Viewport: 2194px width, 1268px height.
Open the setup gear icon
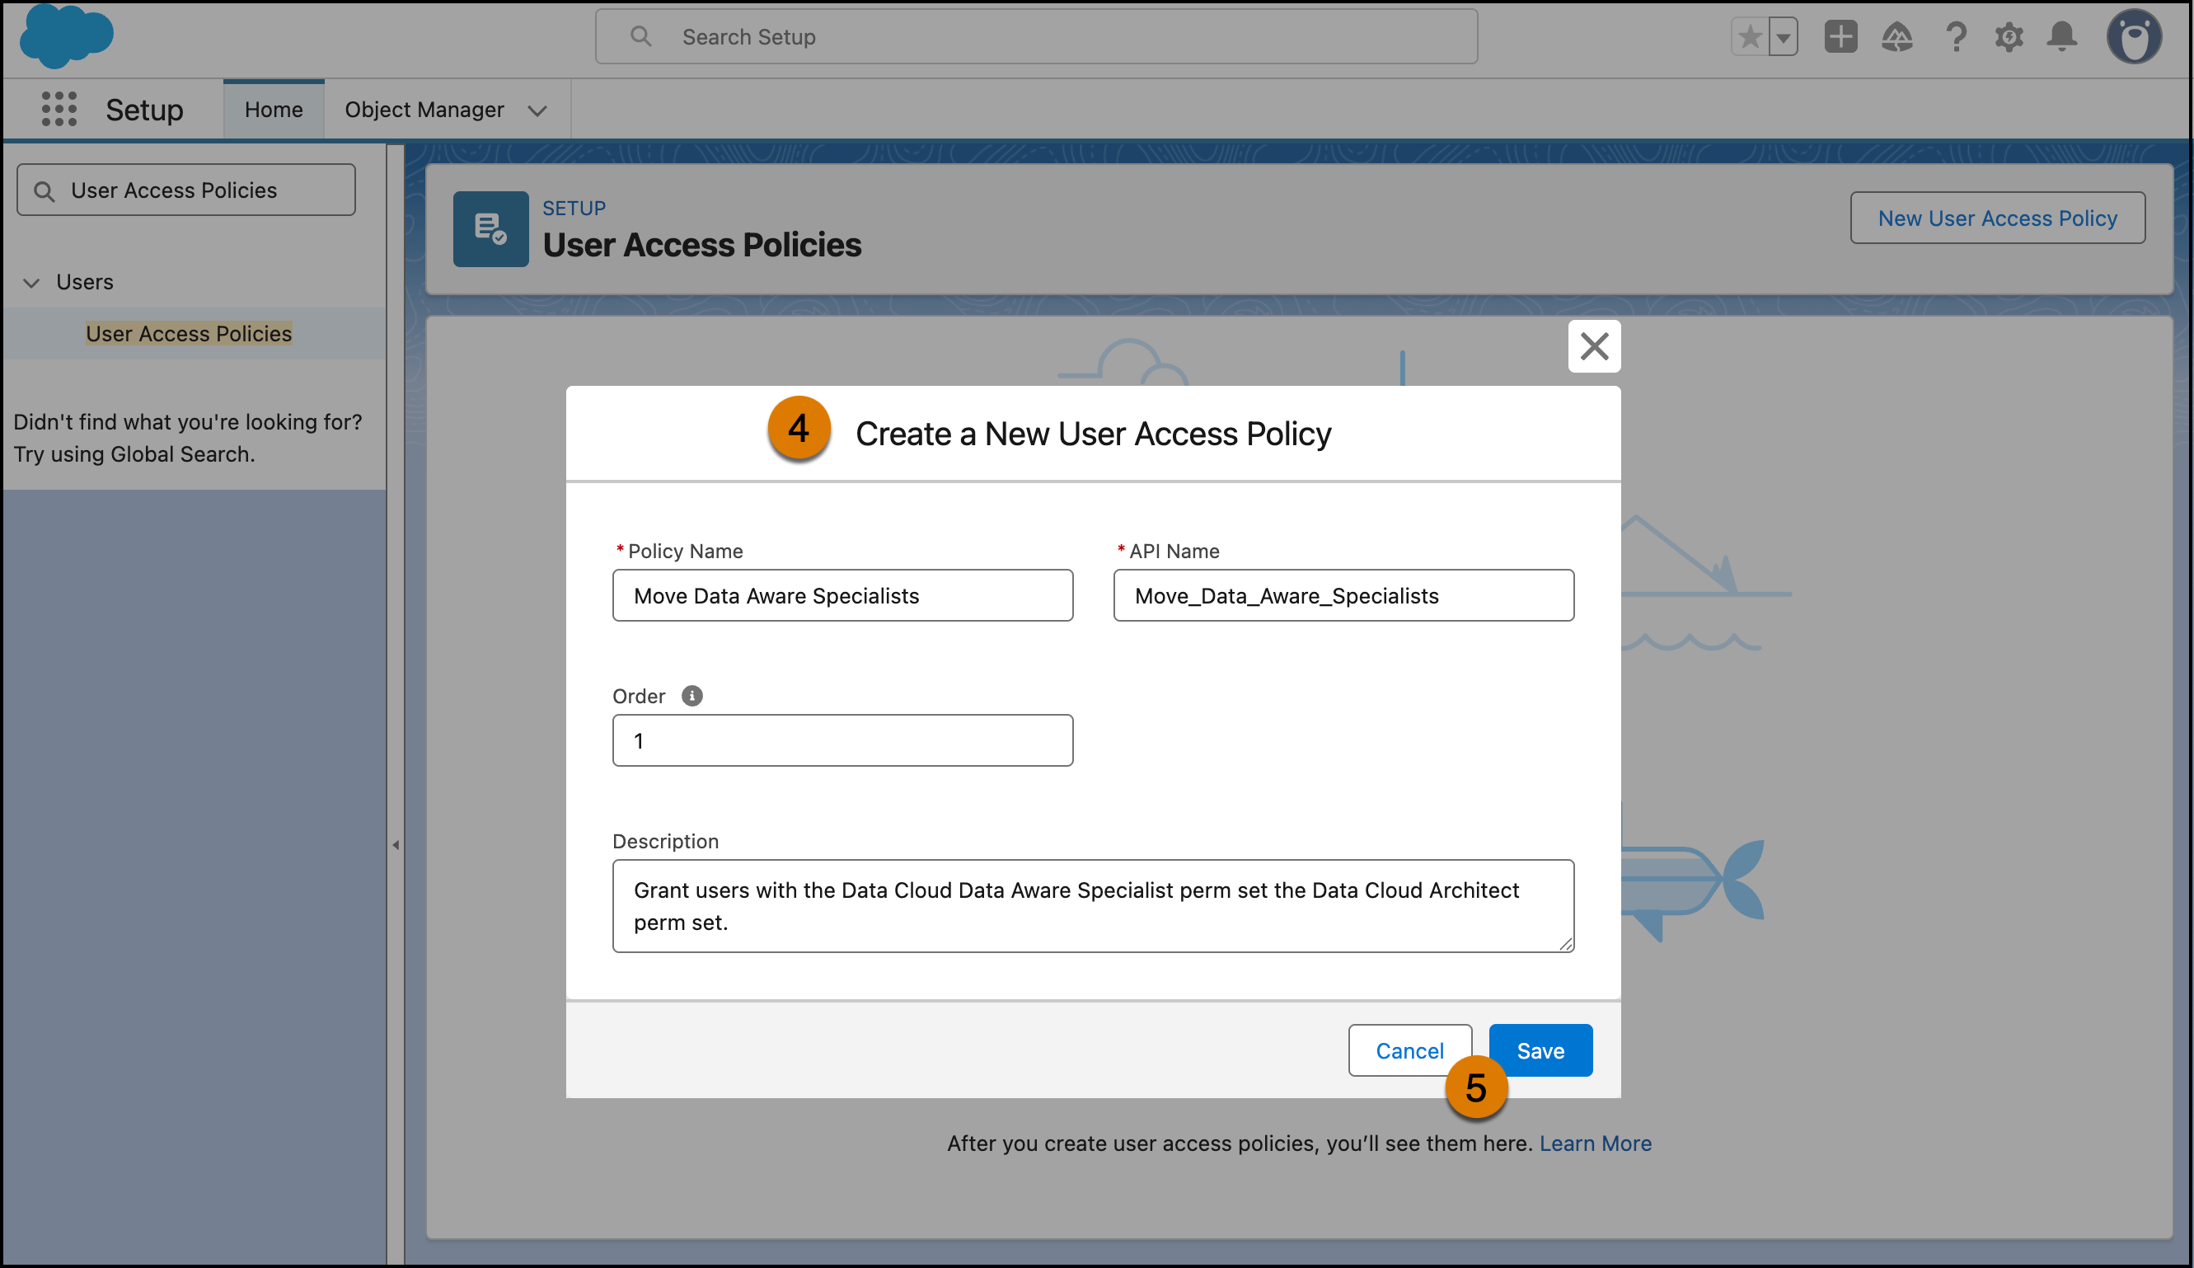click(2009, 37)
